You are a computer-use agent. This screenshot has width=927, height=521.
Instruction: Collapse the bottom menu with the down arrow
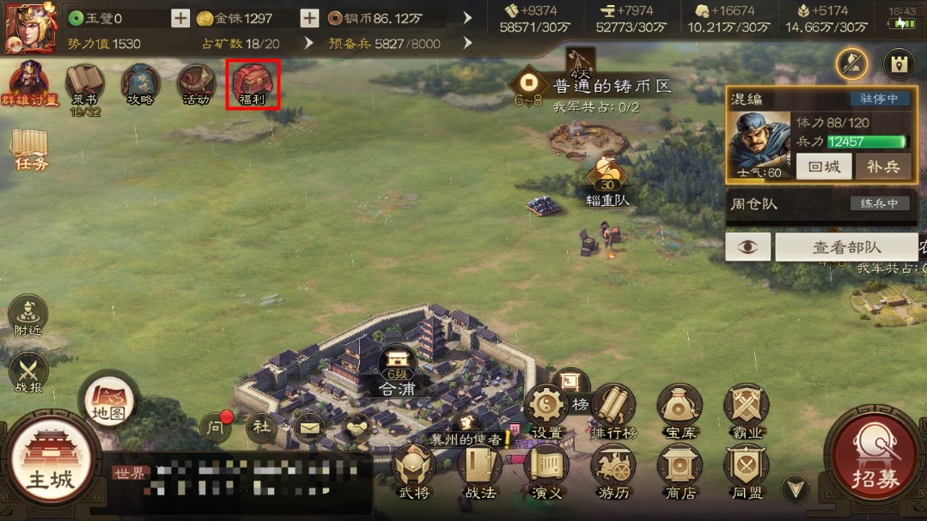tap(796, 488)
